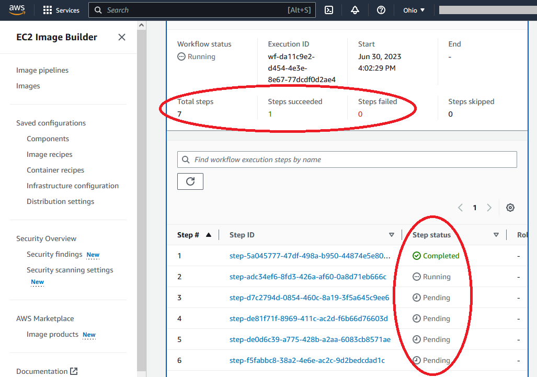
Task: Click the Start time Jun 30, 2023
Action: click(x=380, y=62)
